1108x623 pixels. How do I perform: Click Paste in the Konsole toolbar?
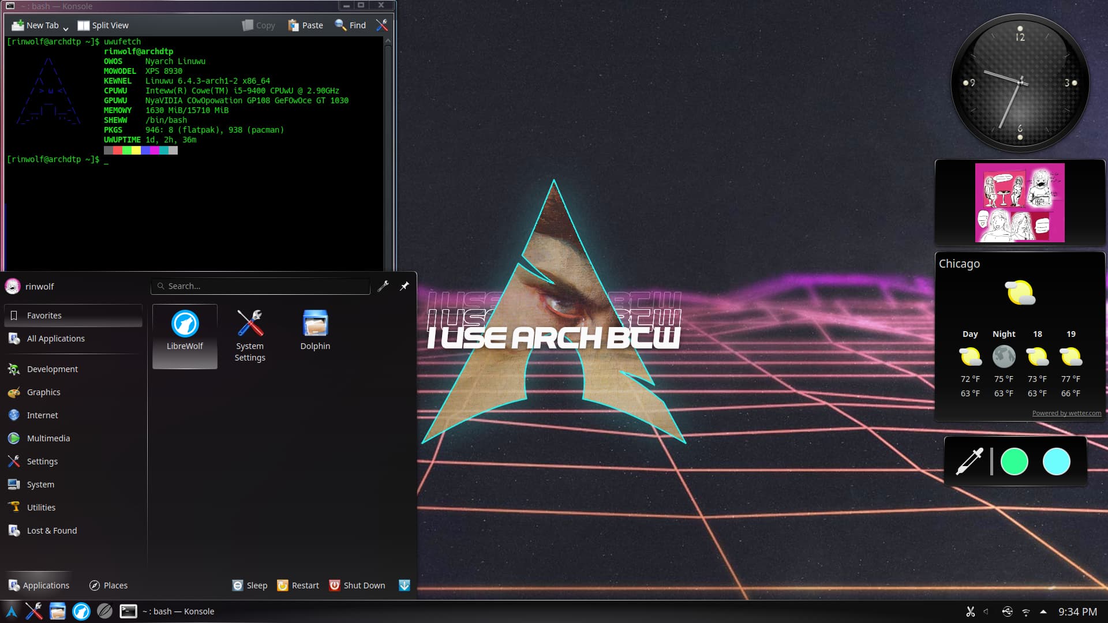(x=305, y=25)
